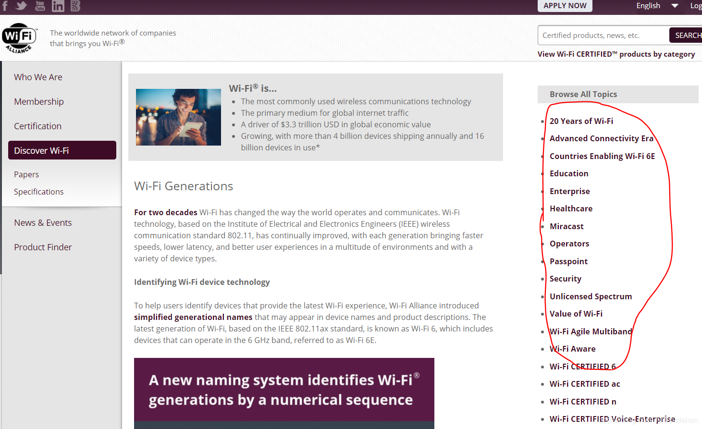Click the "Wi-Fi® is..." heading
702x429 pixels.
click(253, 88)
